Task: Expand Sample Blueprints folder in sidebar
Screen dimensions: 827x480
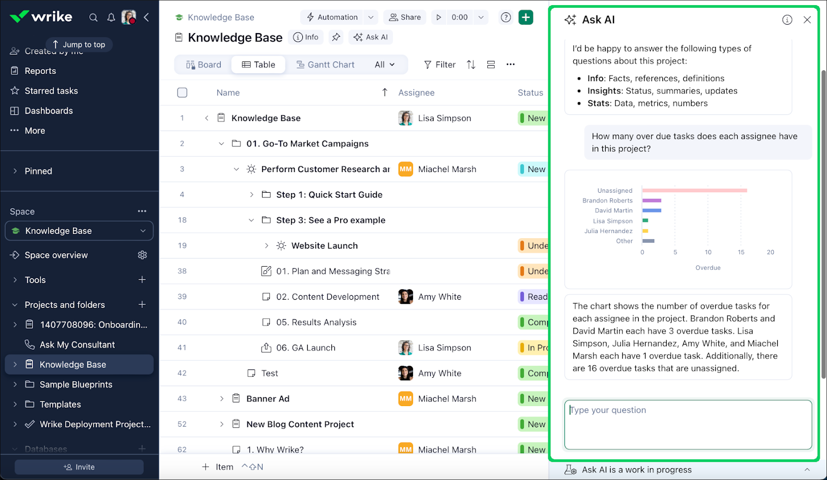Action: (15, 384)
